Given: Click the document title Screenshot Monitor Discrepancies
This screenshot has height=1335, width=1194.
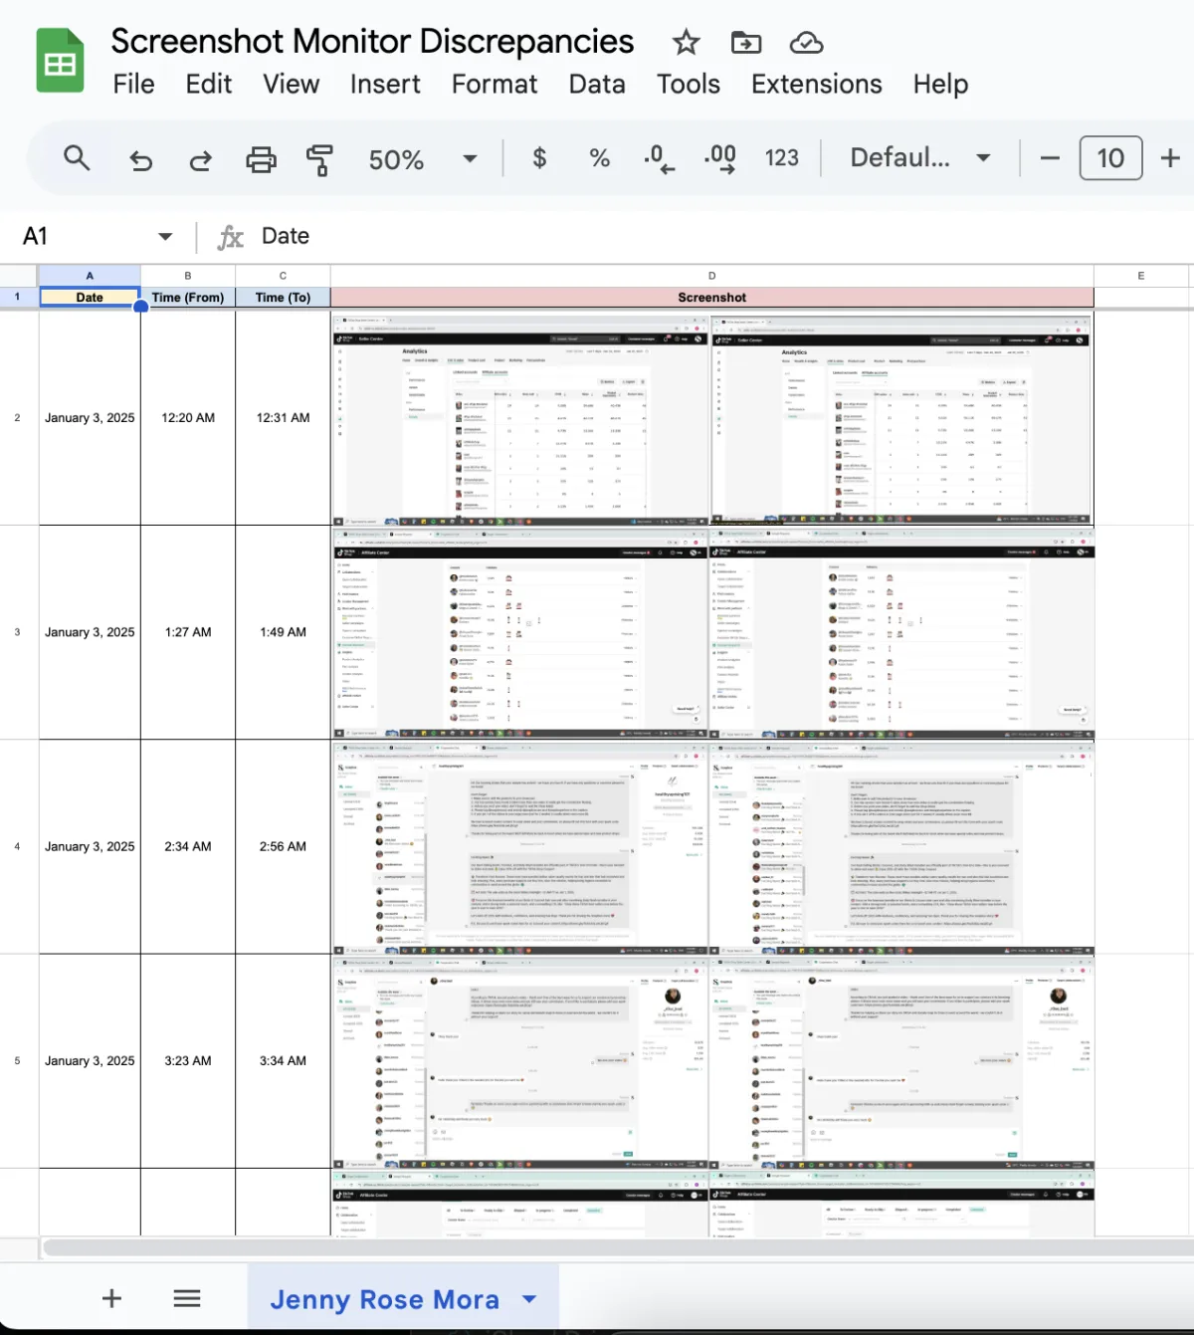Looking at the screenshot, I should pyautogui.click(x=372, y=42).
